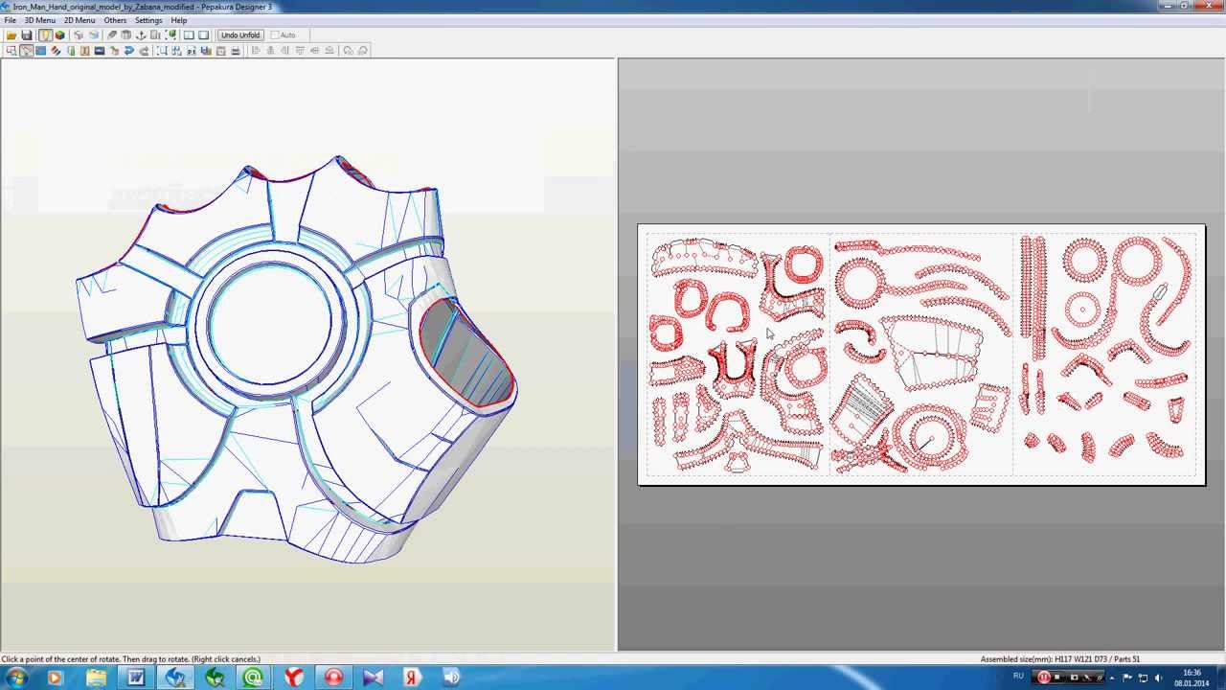Click the Assembled size status bar text
The image size is (1226, 690).
pyautogui.click(x=1060, y=659)
